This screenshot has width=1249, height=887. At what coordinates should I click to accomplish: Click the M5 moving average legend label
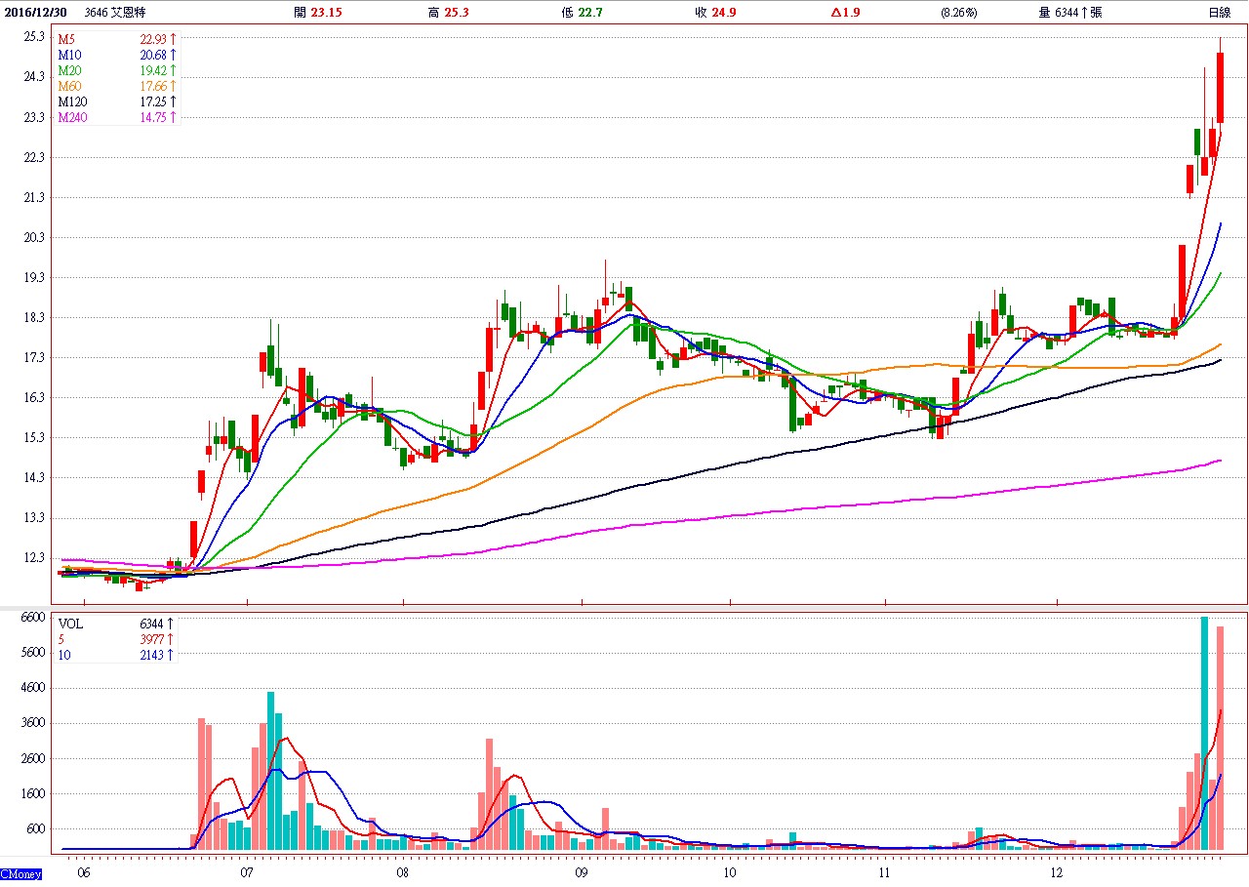point(65,39)
